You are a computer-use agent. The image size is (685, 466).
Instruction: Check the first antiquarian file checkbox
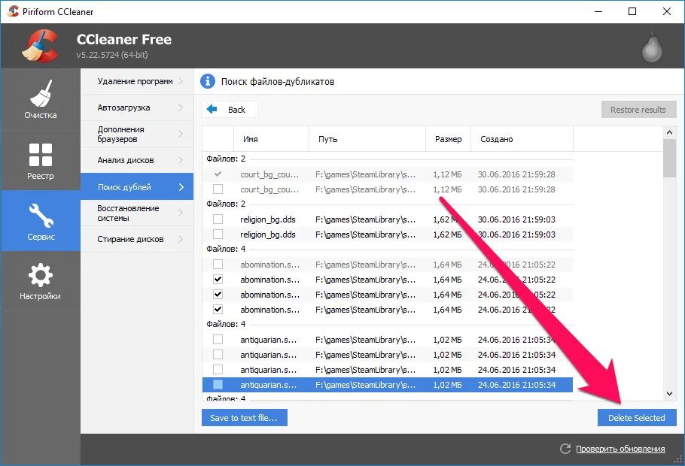click(218, 339)
